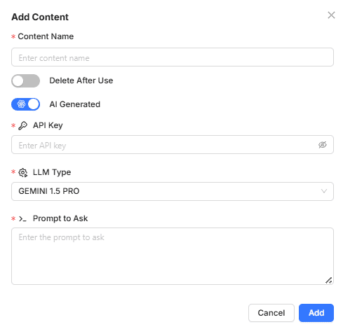Viewport: 343px width, 336px height.
Task: Expand LLM Type list via chevron arrow
Action: [324, 191]
